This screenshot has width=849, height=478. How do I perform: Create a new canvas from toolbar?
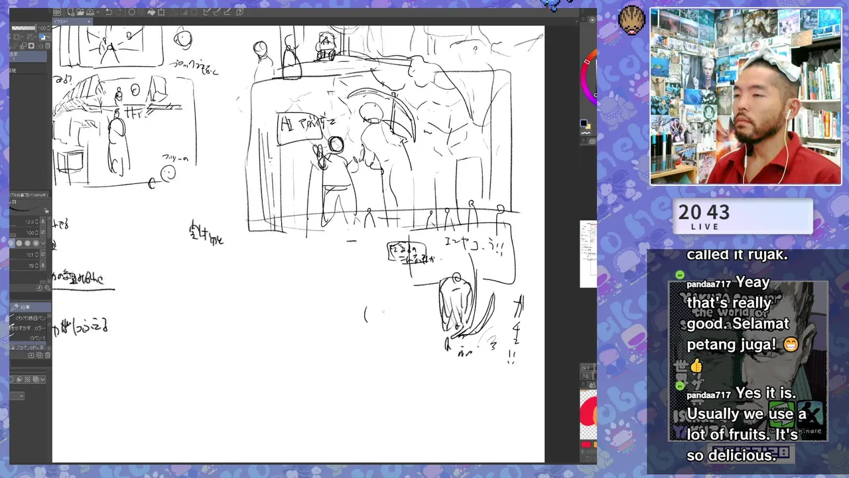tap(71, 12)
